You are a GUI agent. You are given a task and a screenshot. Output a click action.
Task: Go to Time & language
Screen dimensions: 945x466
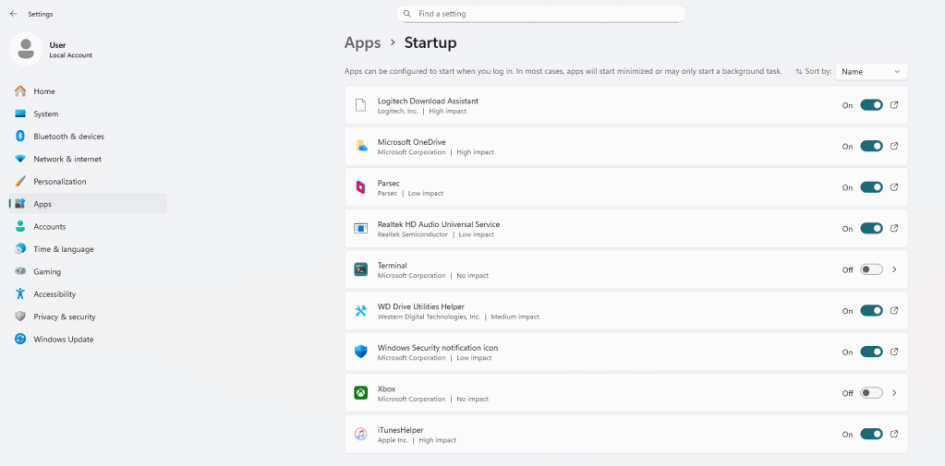pos(88,249)
